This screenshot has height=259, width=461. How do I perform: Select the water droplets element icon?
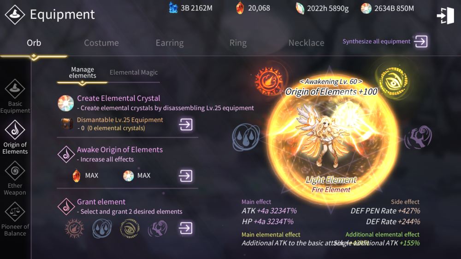[x=246, y=137]
